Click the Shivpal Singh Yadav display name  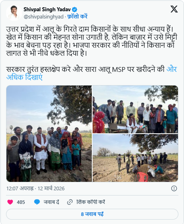pyautogui.click(x=47, y=10)
